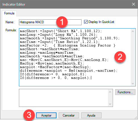Click the window resize grip corner
Screen dimensions: 138x121
[x=136, y=117]
